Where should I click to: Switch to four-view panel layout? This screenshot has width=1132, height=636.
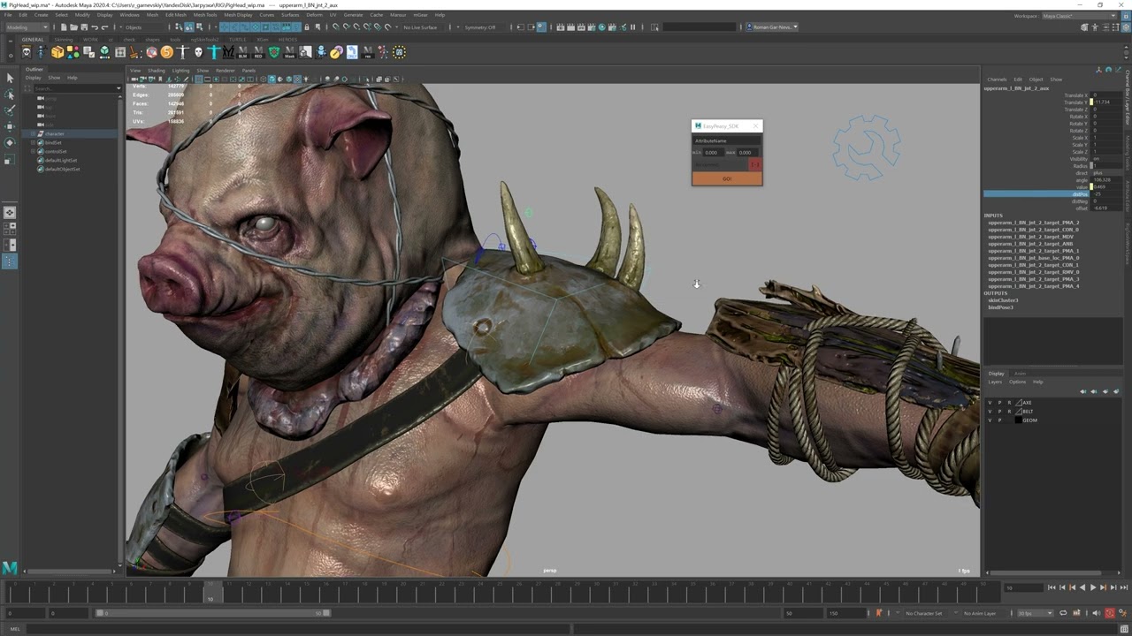9,229
